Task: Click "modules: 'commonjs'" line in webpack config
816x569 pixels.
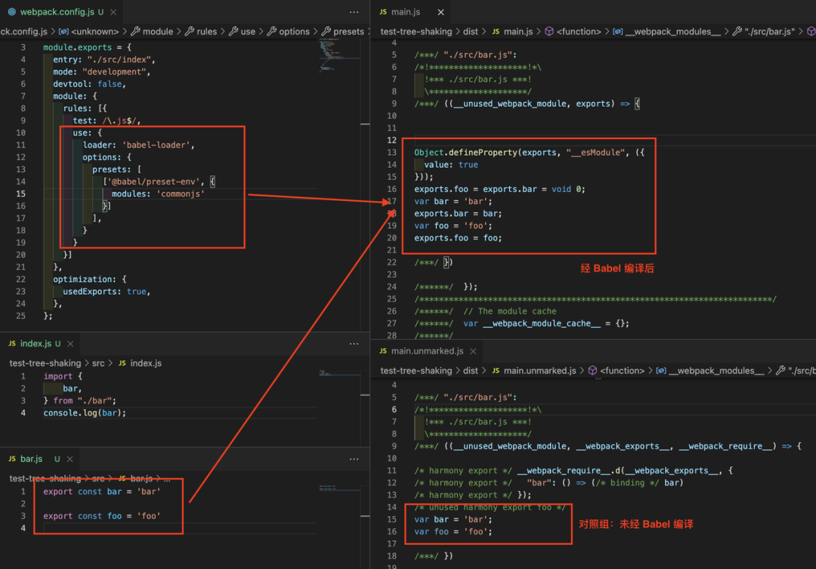Action: [x=158, y=193]
